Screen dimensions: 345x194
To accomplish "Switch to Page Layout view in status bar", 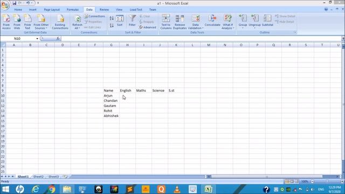I will tap(292, 182).
